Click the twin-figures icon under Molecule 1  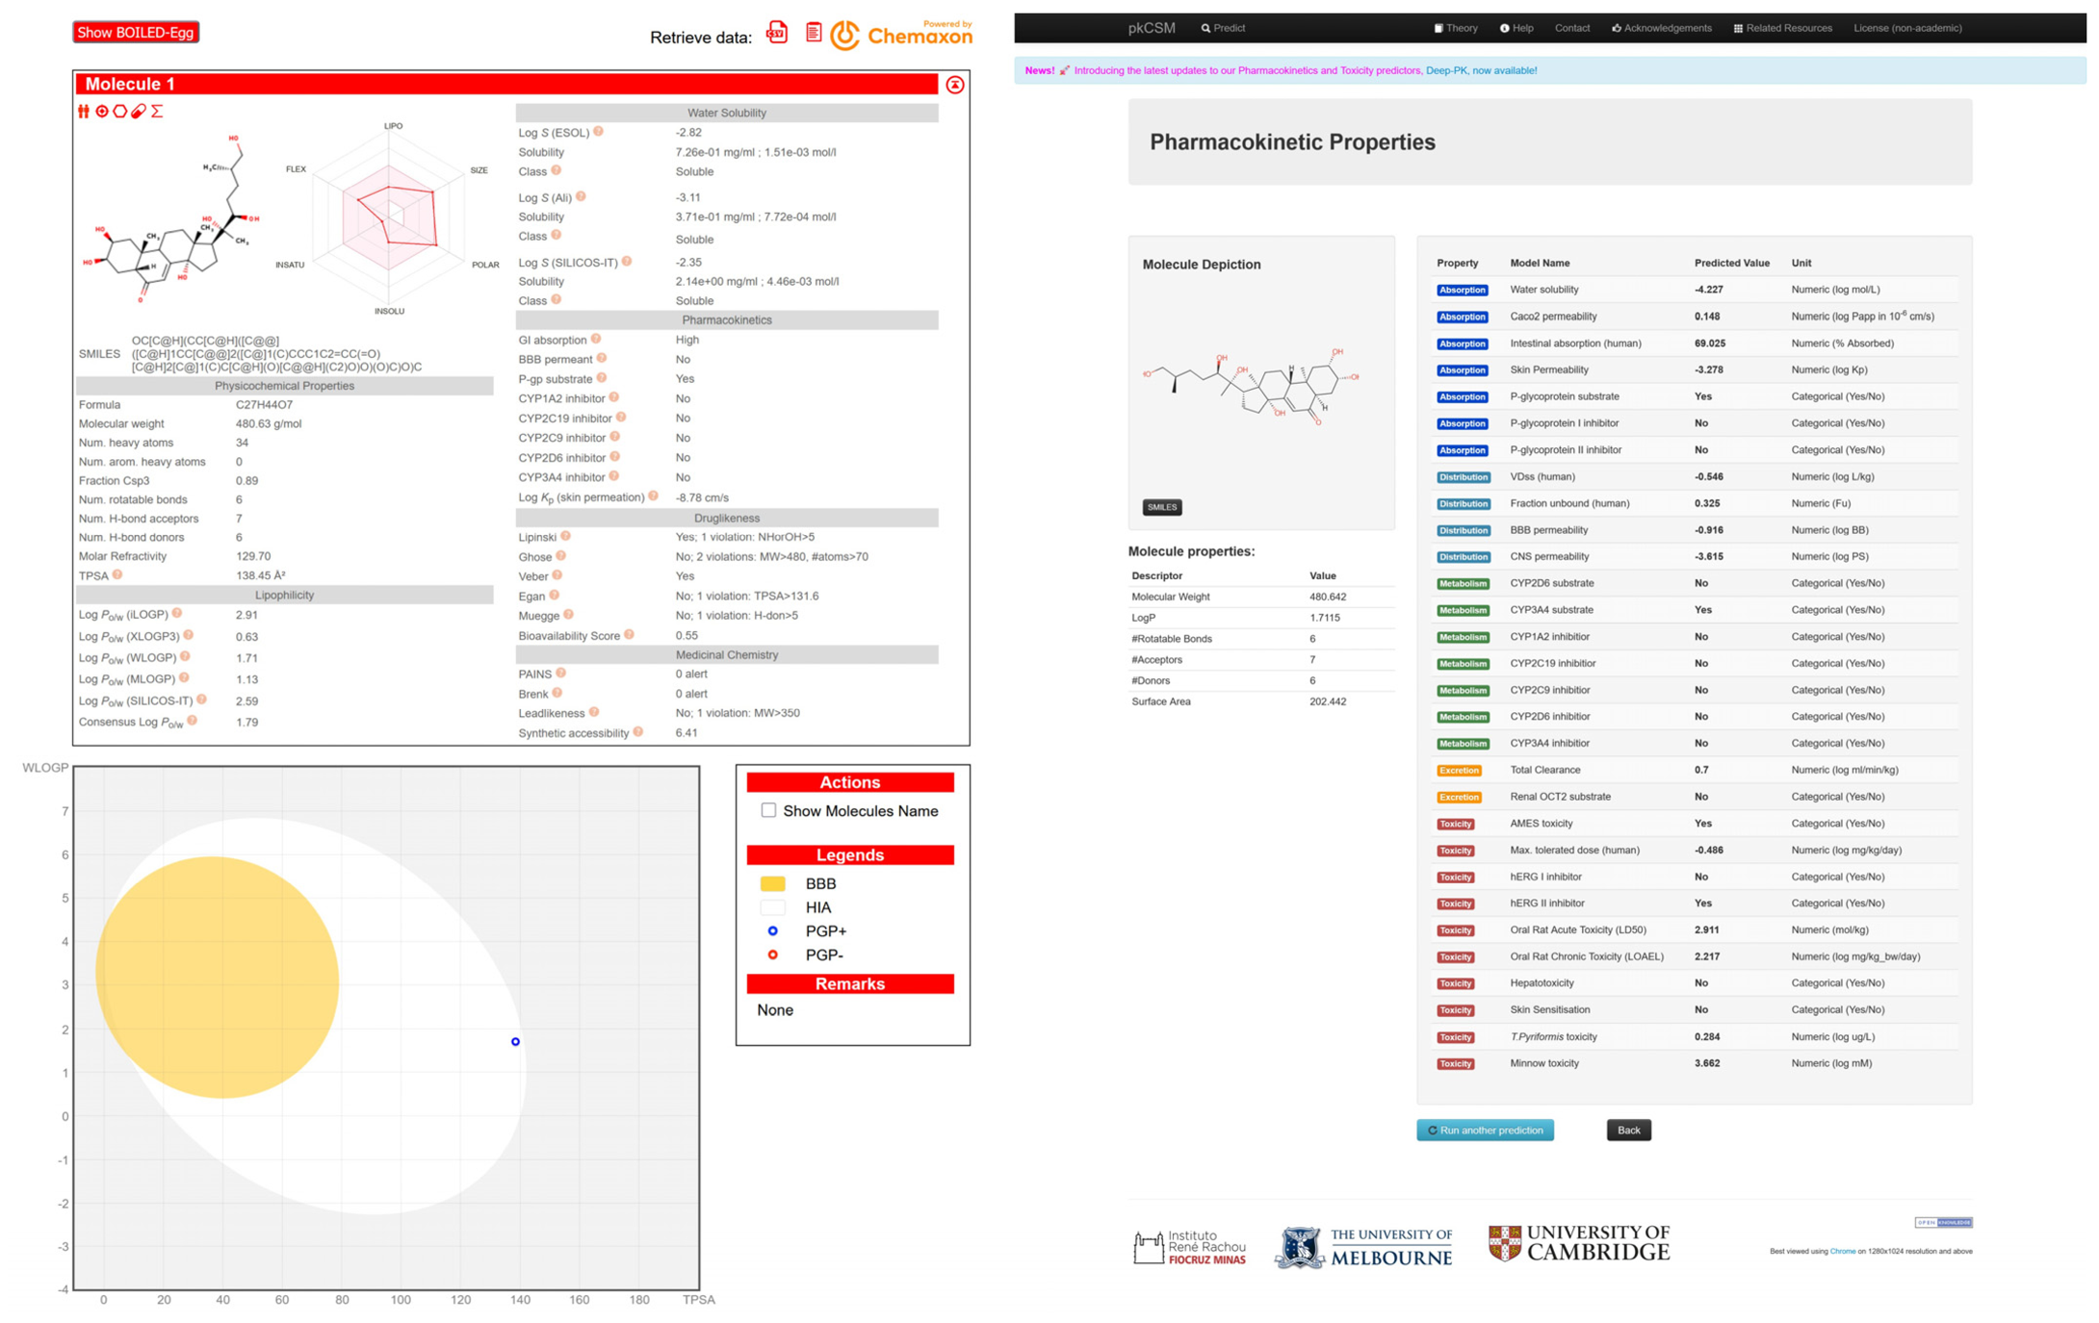(x=84, y=112)
